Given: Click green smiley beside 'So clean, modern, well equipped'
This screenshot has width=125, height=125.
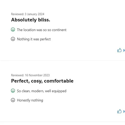Looking at the screenshot, I should click(13, 91).
